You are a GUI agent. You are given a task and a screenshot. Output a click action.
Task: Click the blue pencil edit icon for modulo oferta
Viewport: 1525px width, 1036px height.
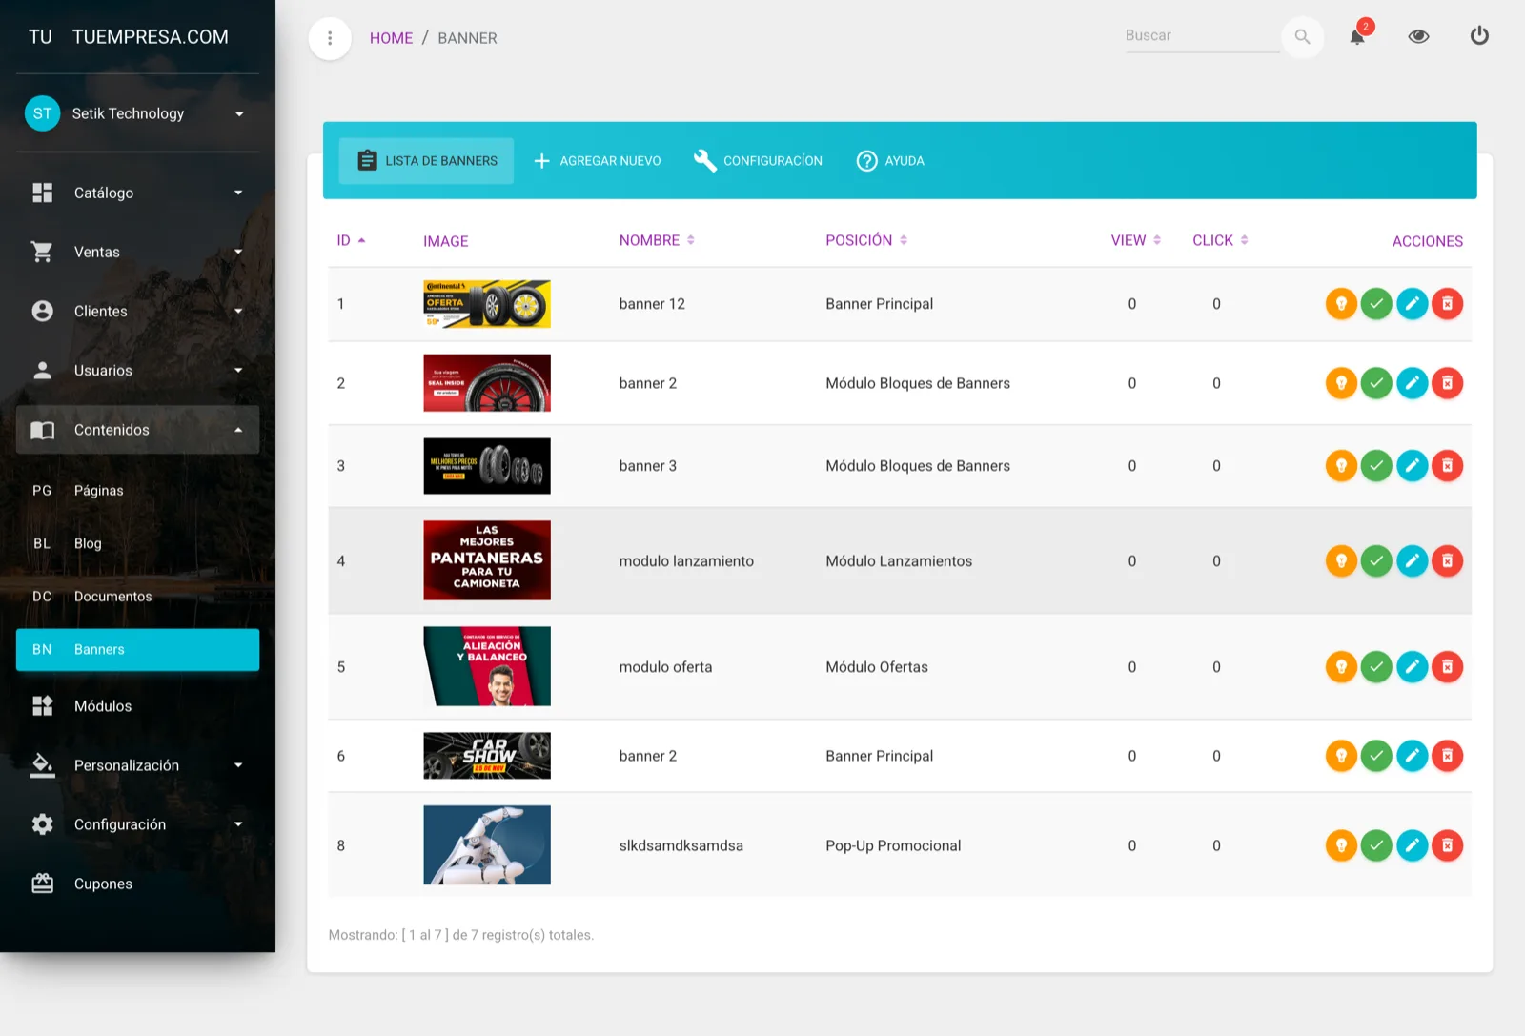[1412, 667]
